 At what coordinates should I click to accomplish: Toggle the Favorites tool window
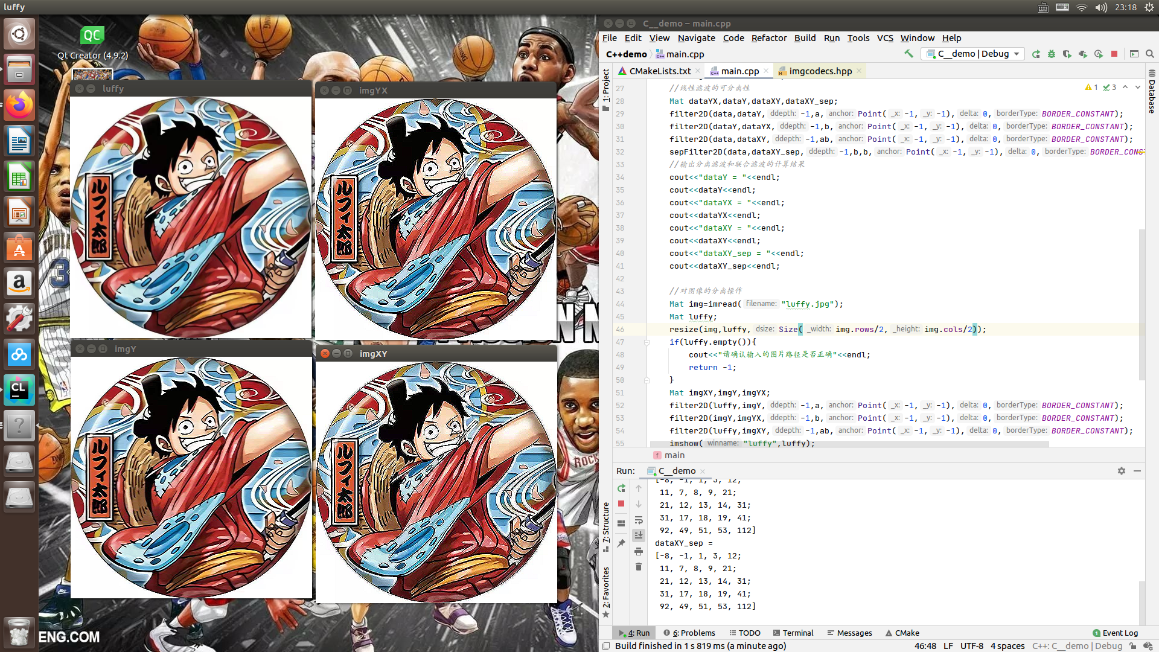pos(605,592)
